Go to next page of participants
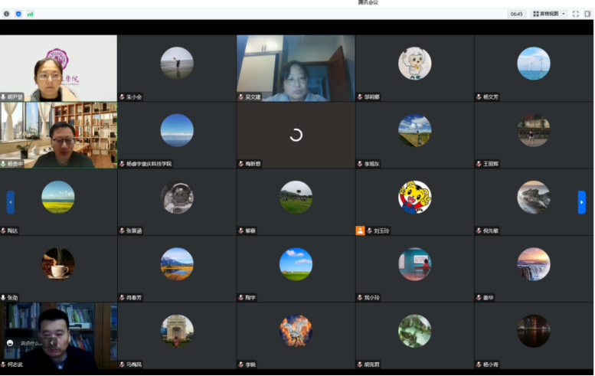This screenshot has width=595, height=376. [582, 202]
